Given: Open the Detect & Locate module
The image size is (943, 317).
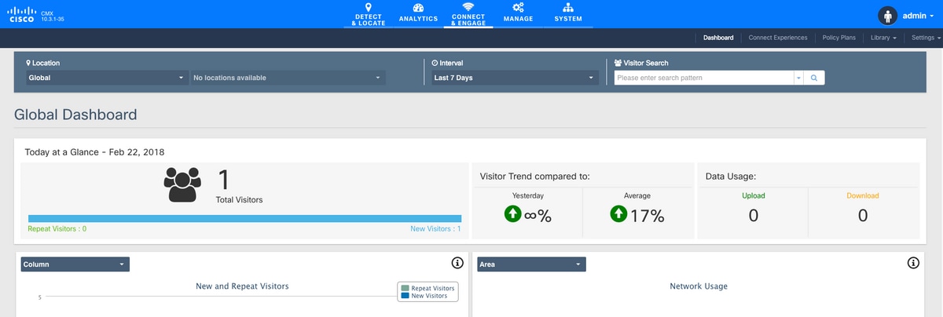Looking at the screenshot, I should 368,14.
